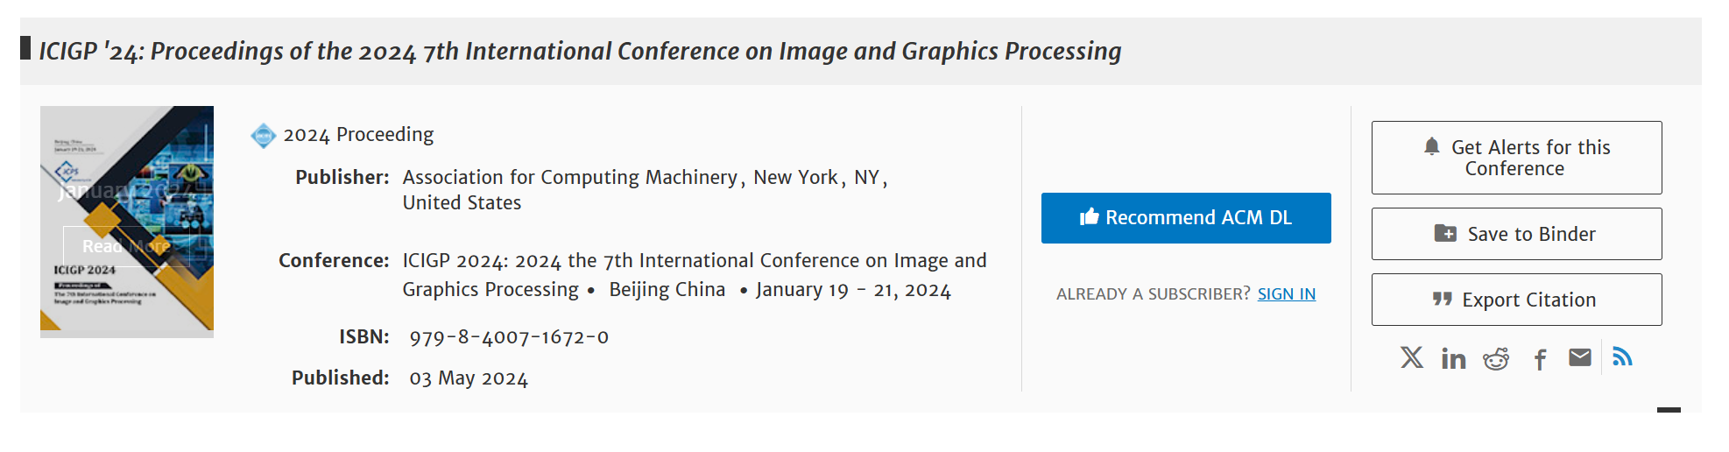Click Read More on cover image
1729x452 pixels.
[x=126, y=246]
